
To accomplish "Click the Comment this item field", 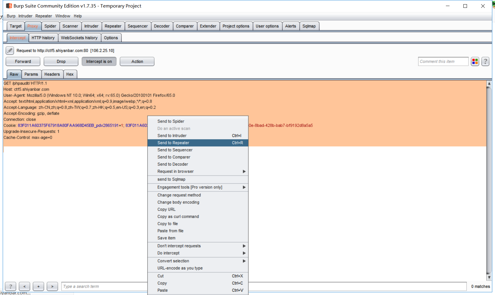I will 443,61.
